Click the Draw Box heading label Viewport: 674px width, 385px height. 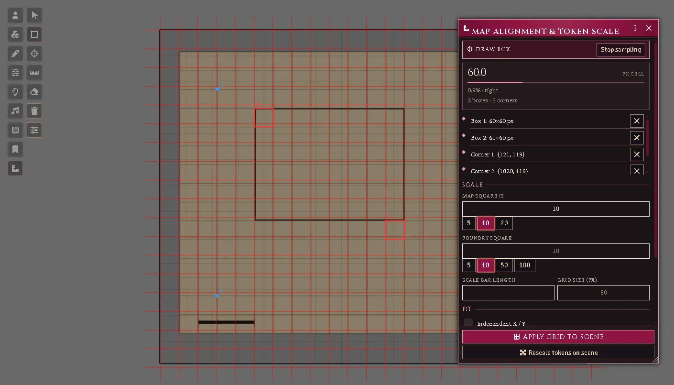(493, 49)
